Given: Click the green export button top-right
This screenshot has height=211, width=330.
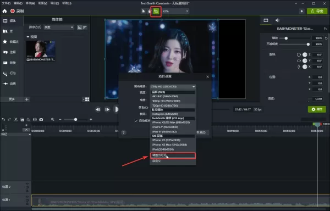Looking at the screenshot, I should [317, 11].
